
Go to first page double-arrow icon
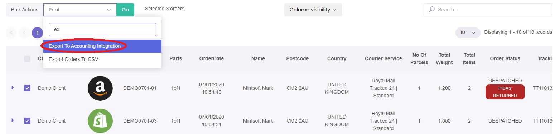[x=11, y=33]
